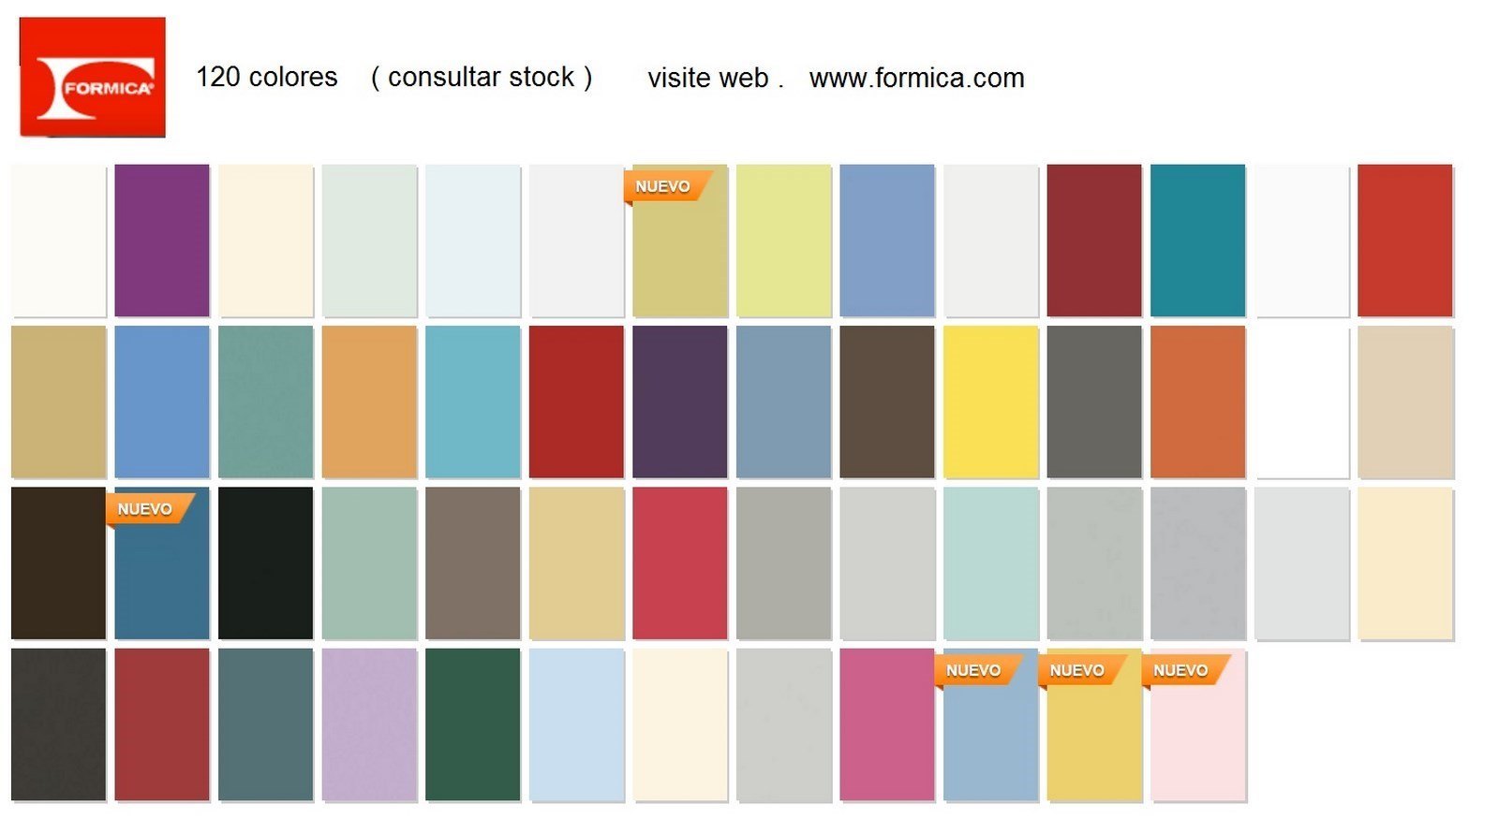The image size is (1499, 833).
Task: Select the near-black color swatch
Action: pyautogui.click(x=265, y=563)
